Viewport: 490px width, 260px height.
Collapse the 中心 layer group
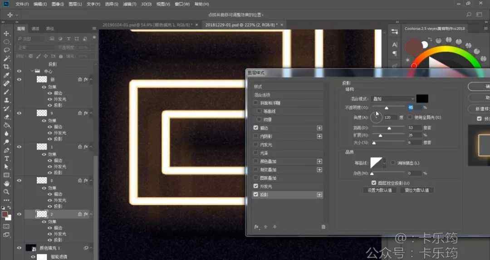pos(32,71)
